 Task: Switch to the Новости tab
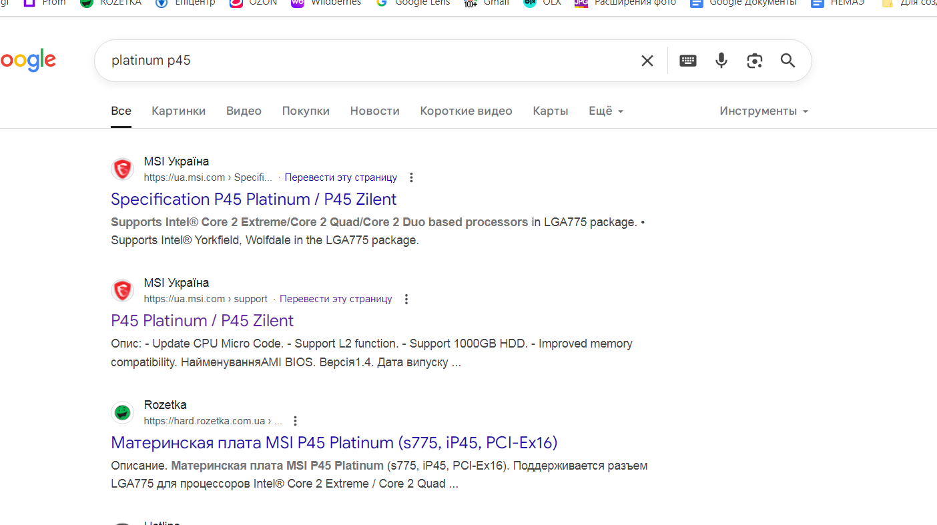pyautogui.click(x=374, y=111)
